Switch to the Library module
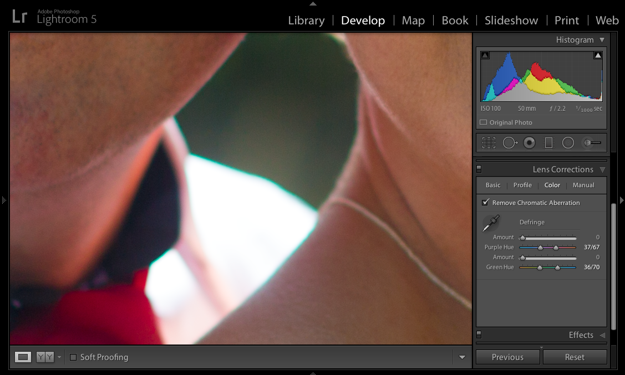The image size is (625, 375). coord(306,20)
